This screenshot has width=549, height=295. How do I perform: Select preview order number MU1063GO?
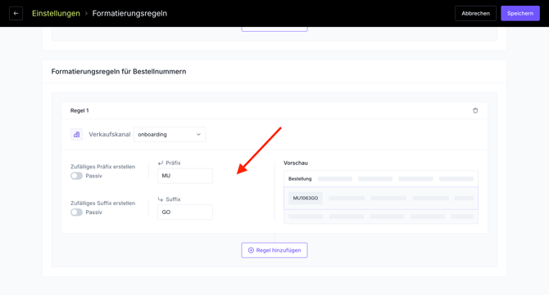tap(306, 199)
